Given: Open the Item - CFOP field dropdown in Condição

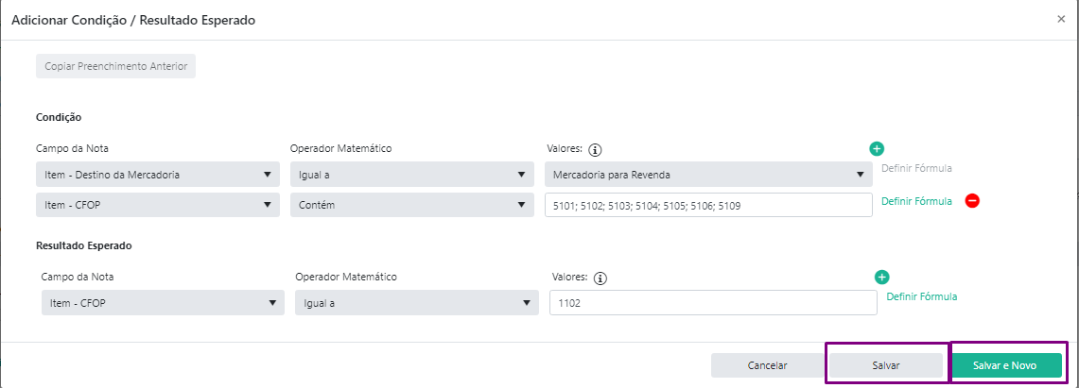Looking at the screenshot, I should [158, 205].
